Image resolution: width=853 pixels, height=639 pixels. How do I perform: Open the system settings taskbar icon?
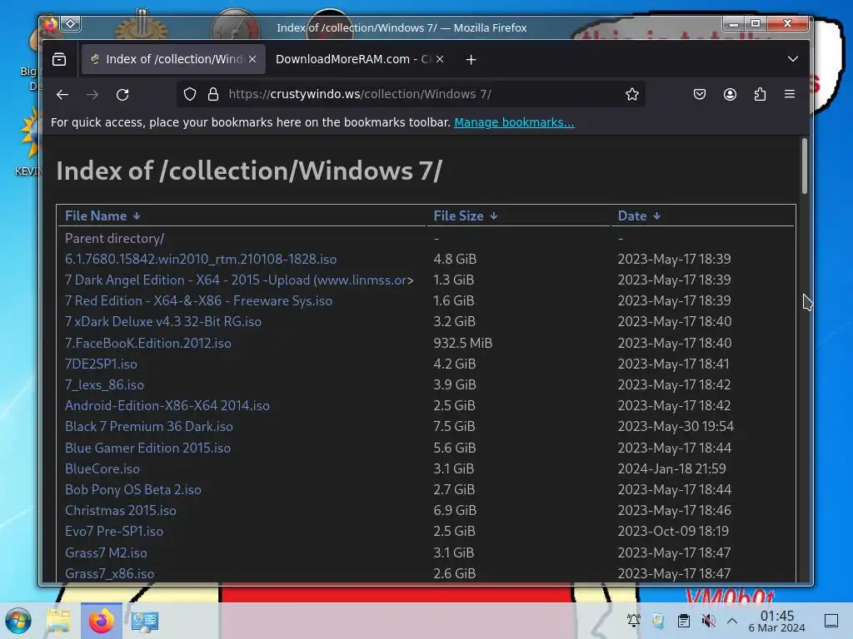coord(144,621)
